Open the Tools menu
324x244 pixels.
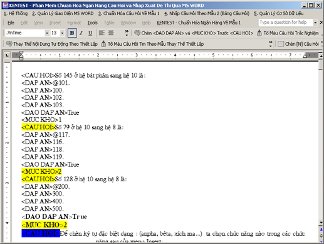pyautogui.click(x=92, y=23)
